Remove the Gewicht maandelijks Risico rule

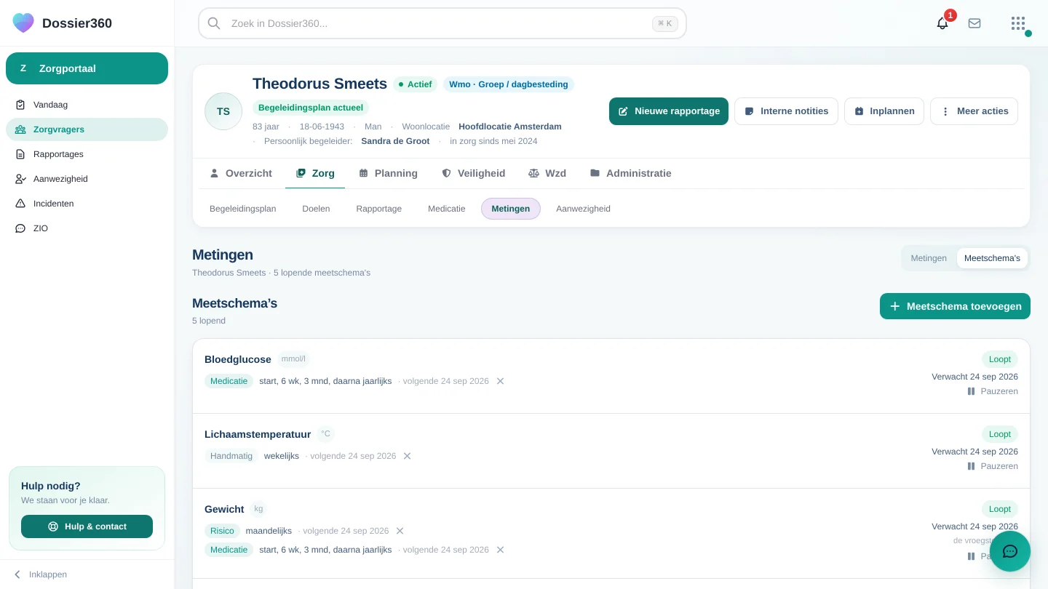point(400,531)
